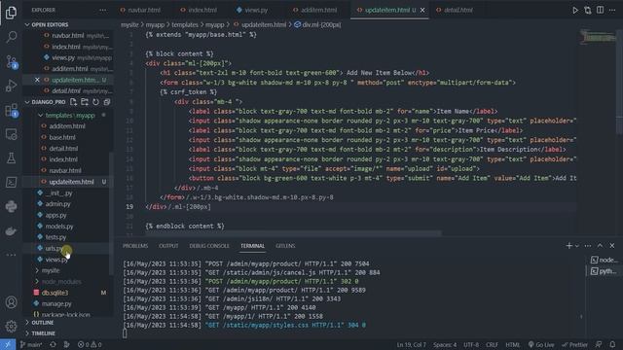Collapse the DJANGO_PRO folder section
Screen dimensions: 623x350
point(45,102)
